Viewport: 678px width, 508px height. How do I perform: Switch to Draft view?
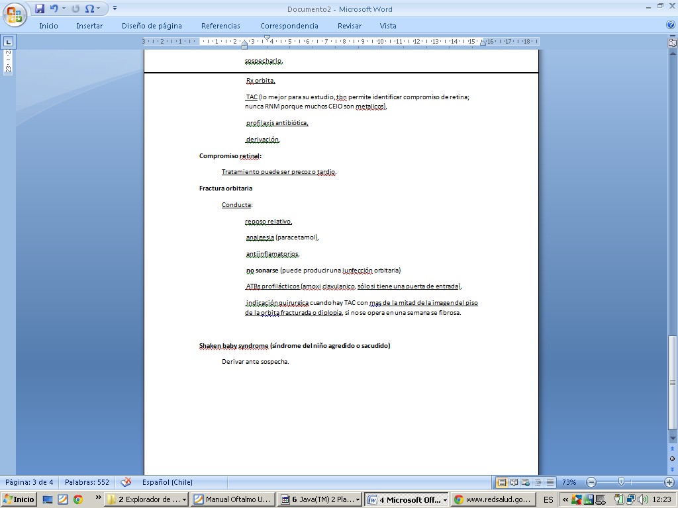(550, 482)
